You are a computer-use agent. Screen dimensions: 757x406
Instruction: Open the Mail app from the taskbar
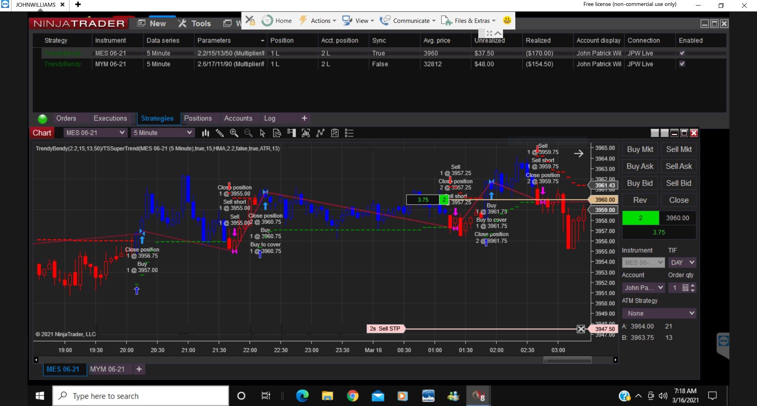click(x=378, y=396)
